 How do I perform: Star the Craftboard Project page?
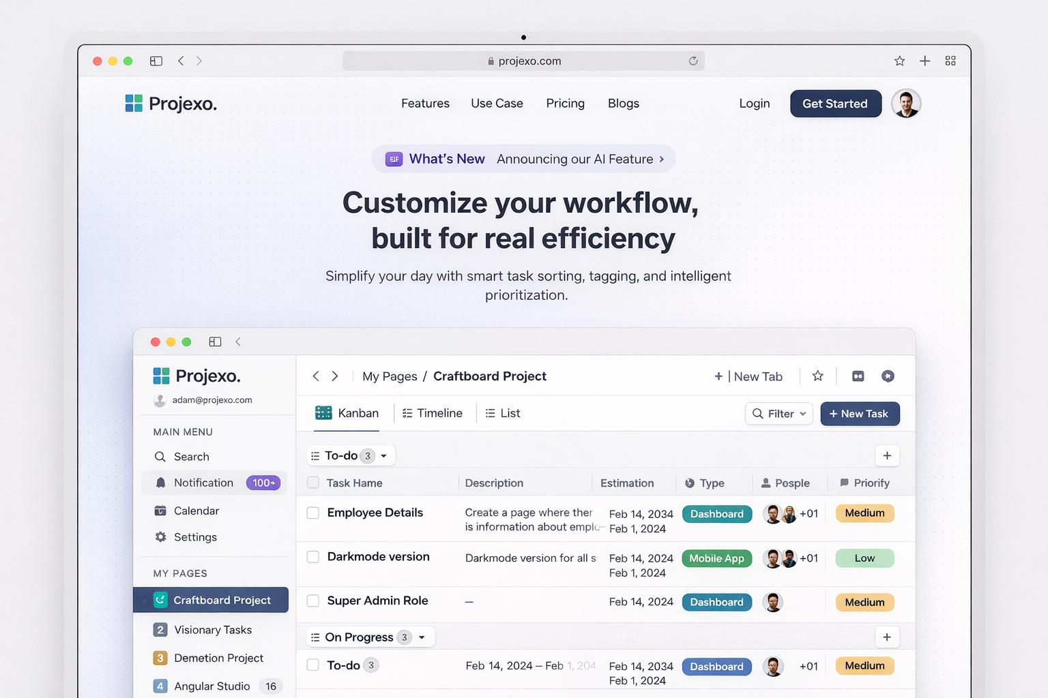coord(817,376)
